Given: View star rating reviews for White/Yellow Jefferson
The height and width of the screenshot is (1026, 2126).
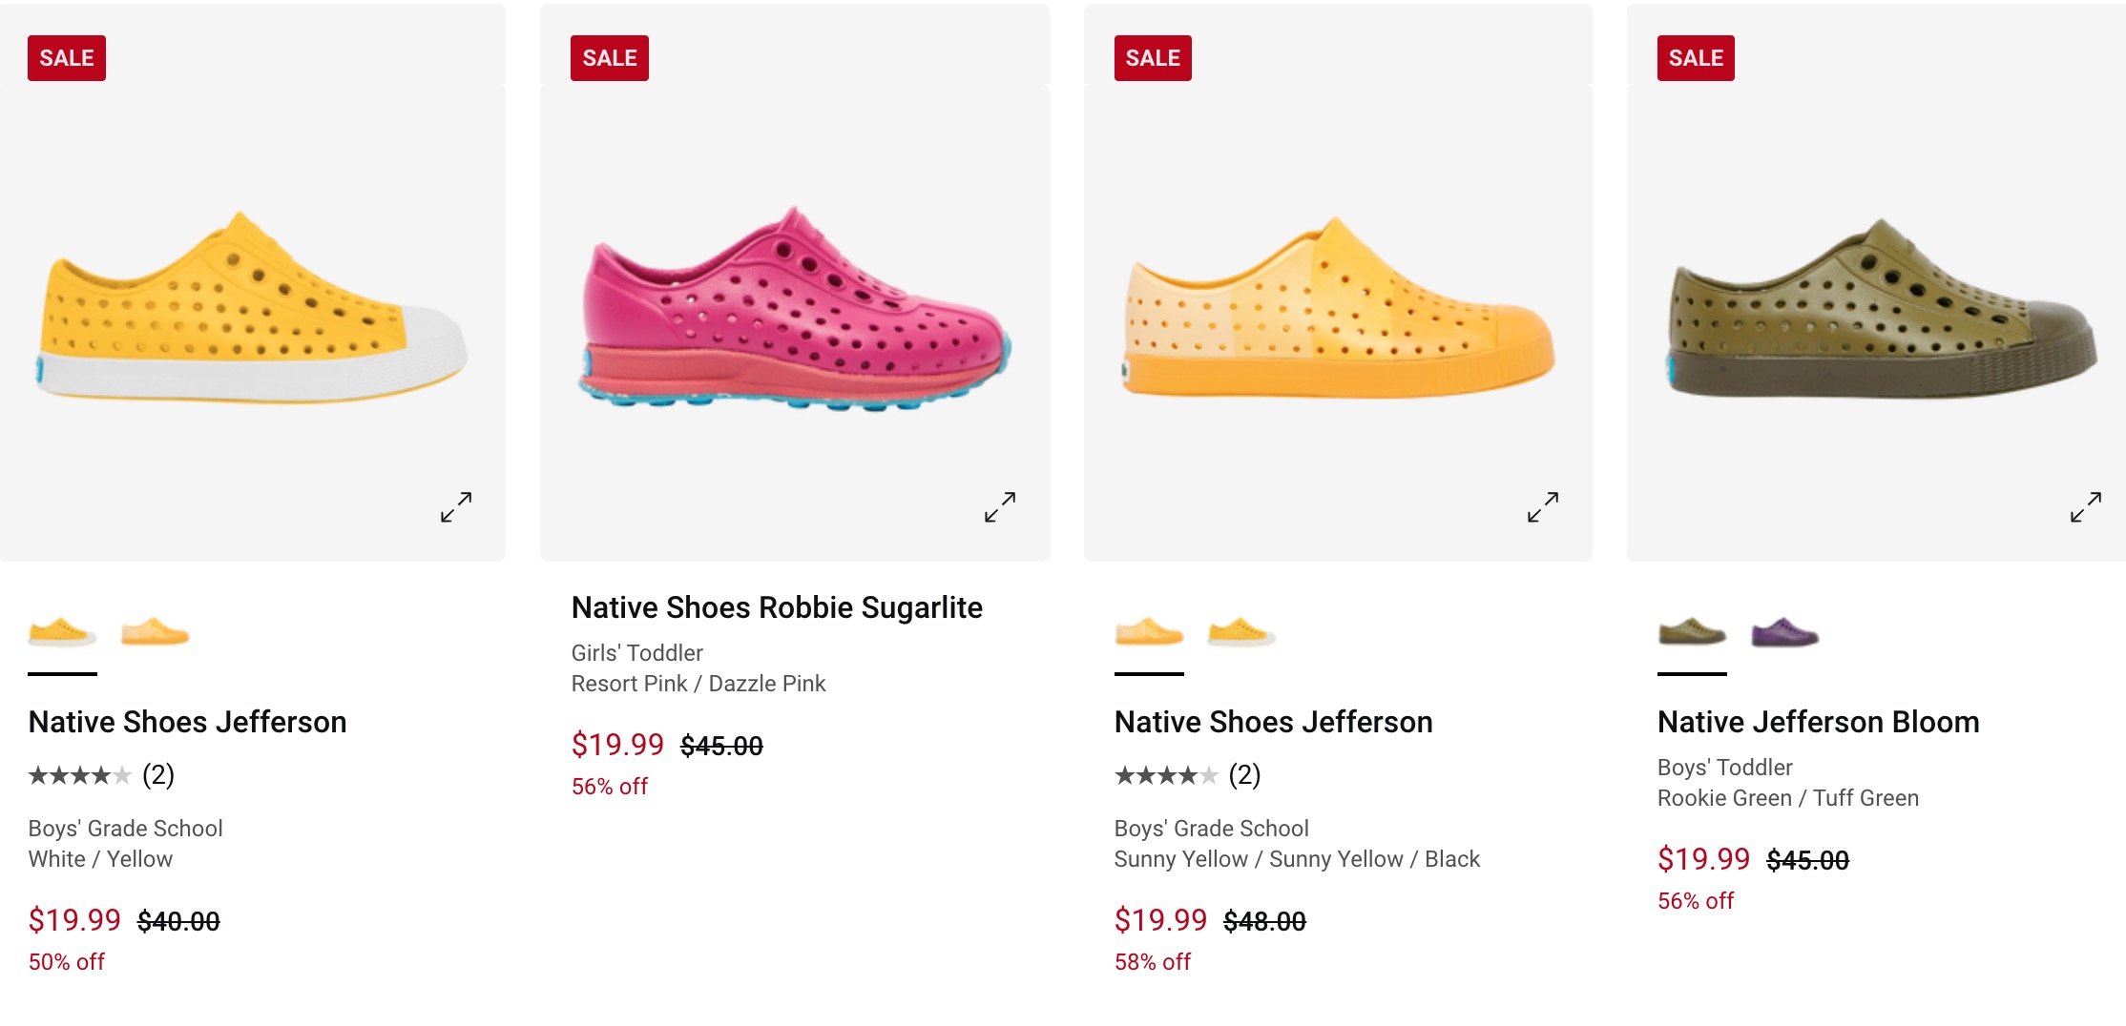Looking at the screenshot, I should [101, 775].
